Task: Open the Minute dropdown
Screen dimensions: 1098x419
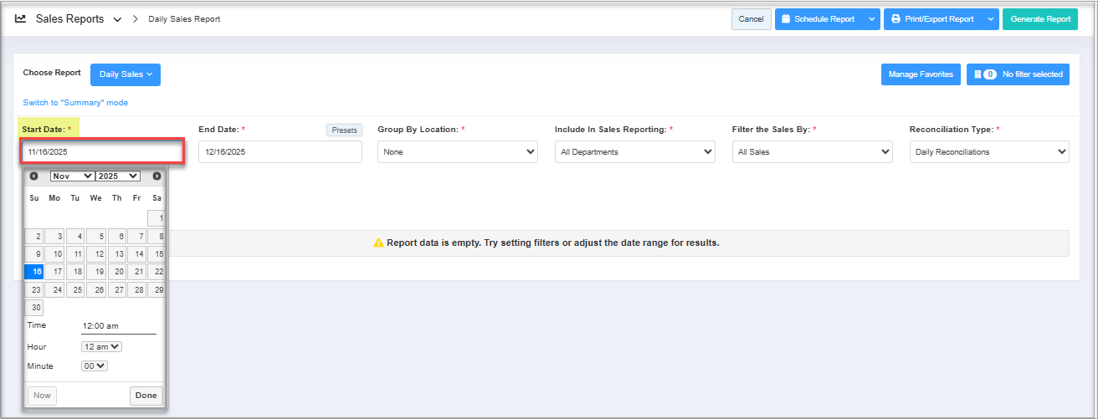Action: click(94, 365)
